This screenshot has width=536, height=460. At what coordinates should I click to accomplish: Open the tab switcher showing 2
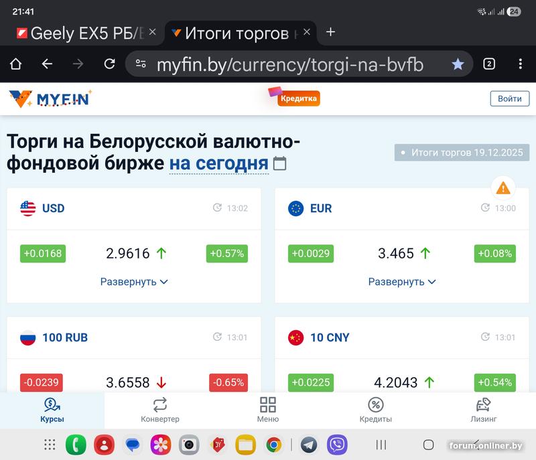489,64
